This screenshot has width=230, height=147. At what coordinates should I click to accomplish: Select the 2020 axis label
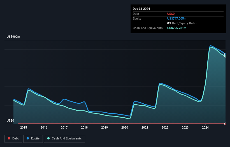(125, 127)
